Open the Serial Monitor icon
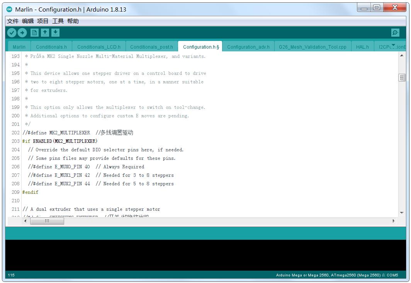This screenshot has height=283, width=411. 395,33
